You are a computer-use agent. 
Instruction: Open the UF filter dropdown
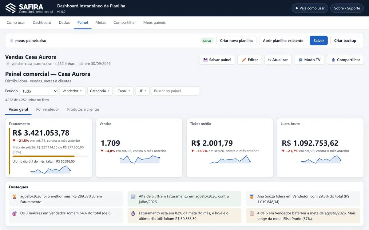pos(143,91)
